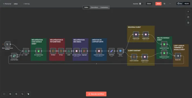Open the Get many contacts node
This screenshot has height=98, width=192.
77,51
